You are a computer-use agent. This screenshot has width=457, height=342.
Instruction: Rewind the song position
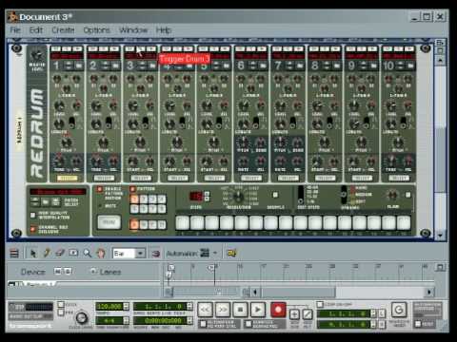(x=206, y=310)
